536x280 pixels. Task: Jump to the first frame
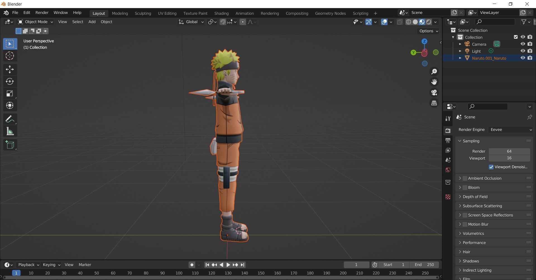207,265
